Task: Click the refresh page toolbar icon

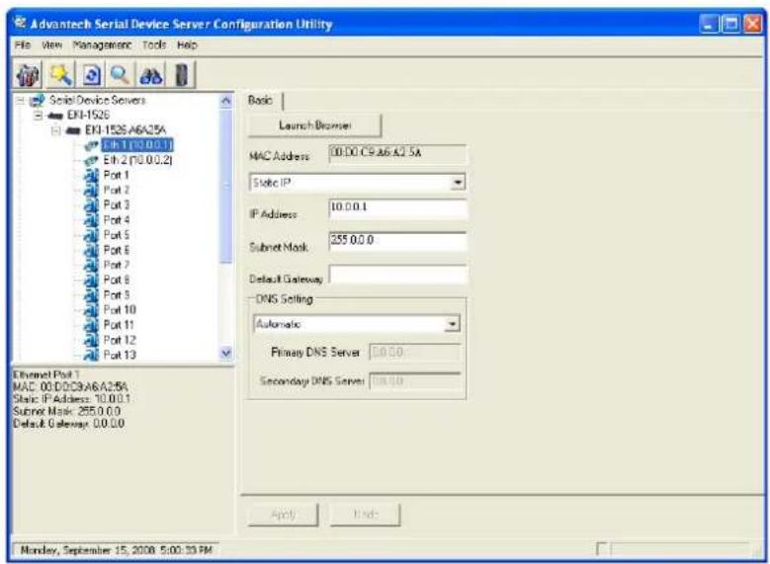Action: [92, 75]
